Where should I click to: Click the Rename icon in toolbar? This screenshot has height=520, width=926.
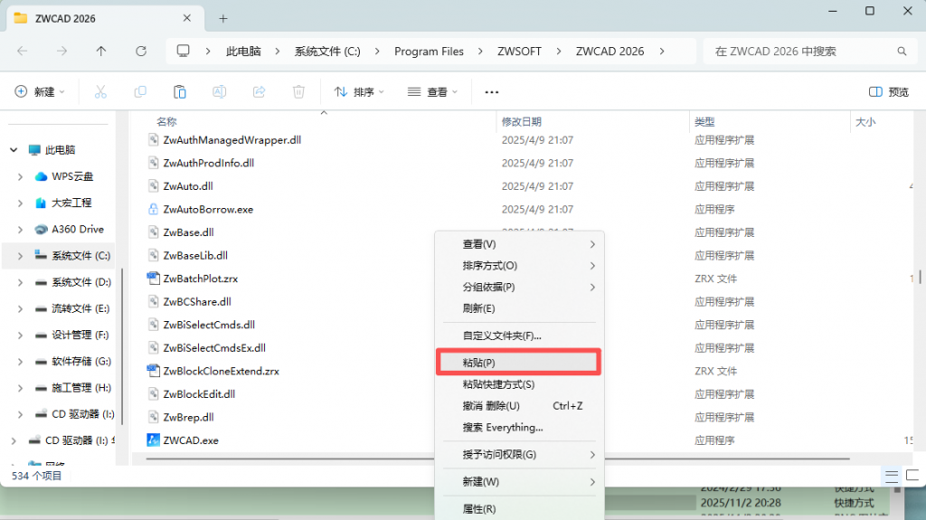[219, 91]
